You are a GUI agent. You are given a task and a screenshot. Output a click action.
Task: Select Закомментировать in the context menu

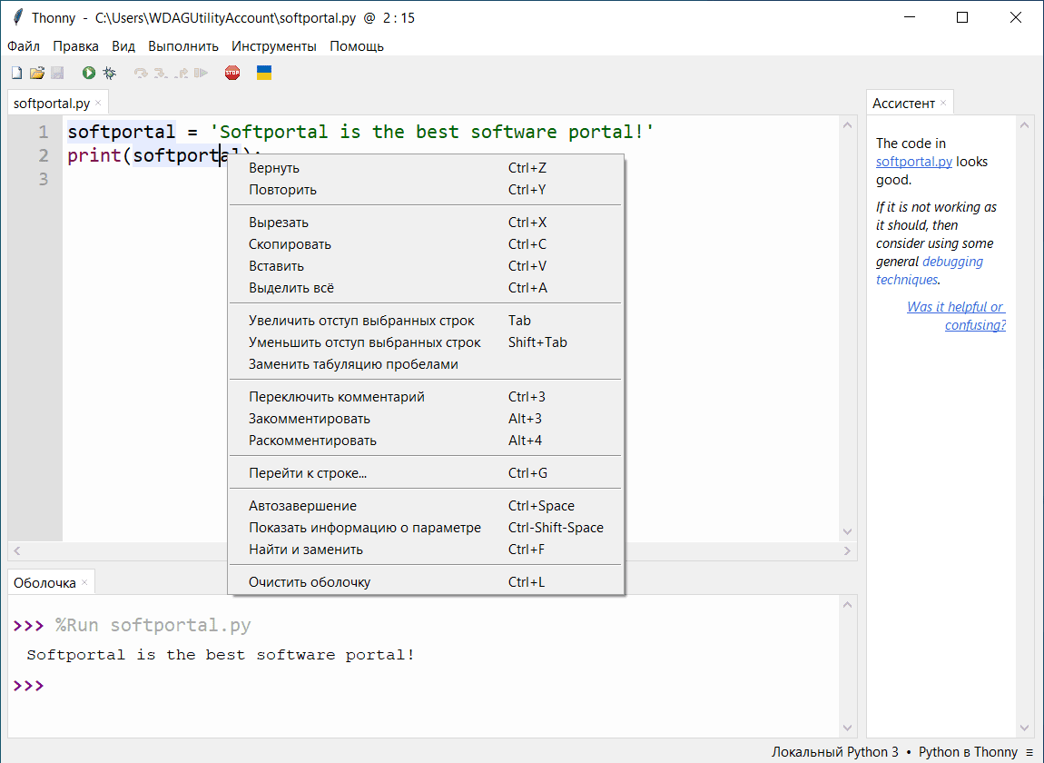pos(309,419)
